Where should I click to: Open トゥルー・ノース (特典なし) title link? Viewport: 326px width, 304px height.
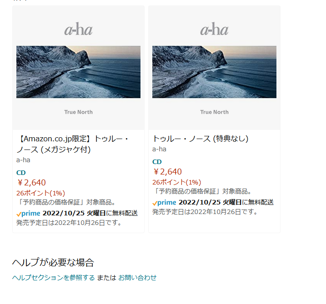(201, 139)
